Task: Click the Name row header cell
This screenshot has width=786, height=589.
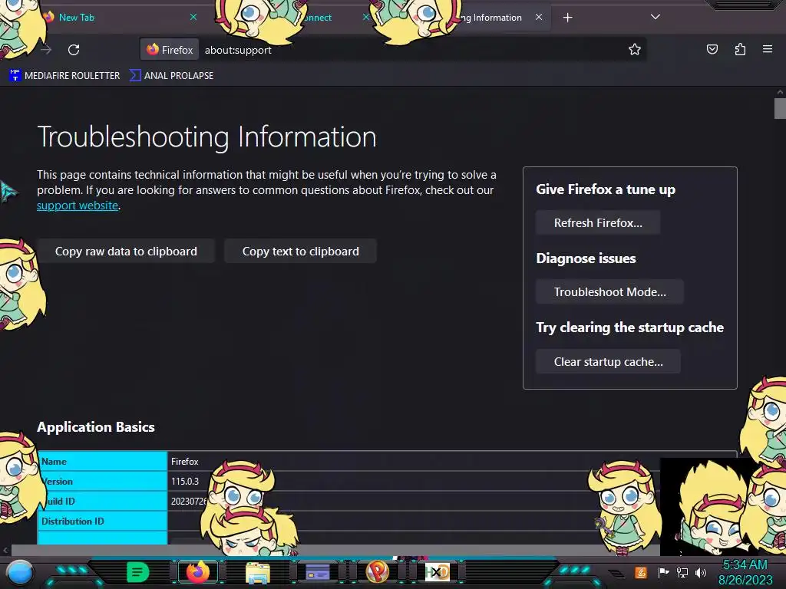Action: point(102,461)
